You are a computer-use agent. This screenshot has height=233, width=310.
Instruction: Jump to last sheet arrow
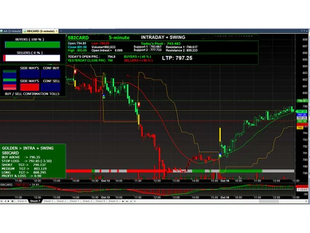12,201
